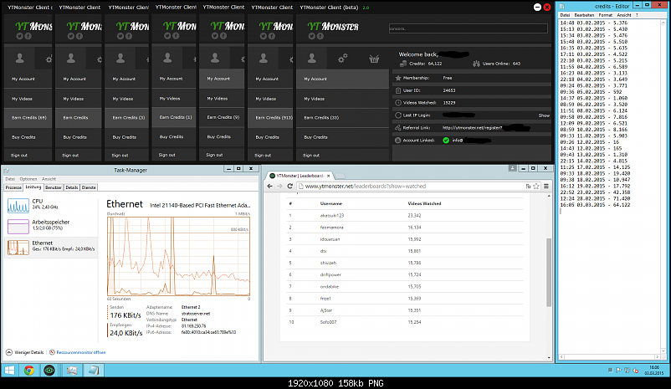Open the Bearbeiten menu in the credits Editor

click(584, 15)
